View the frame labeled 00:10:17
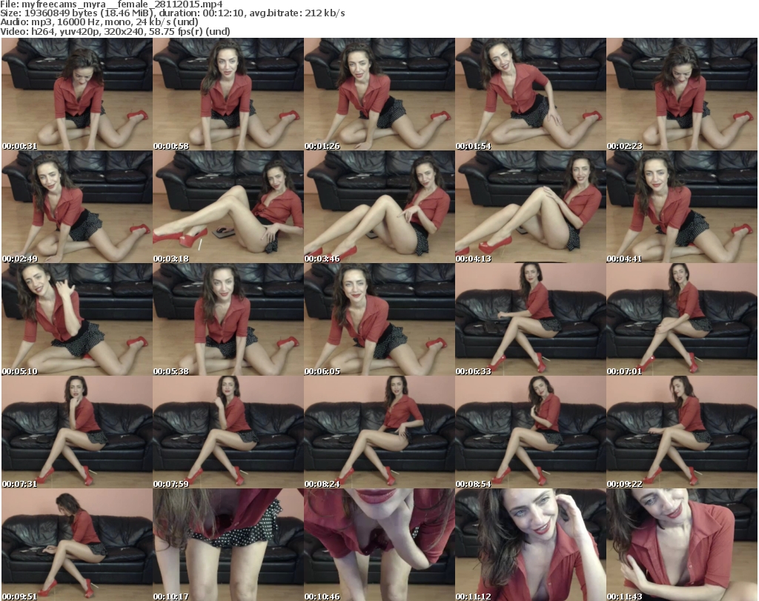 coord(228,545)
